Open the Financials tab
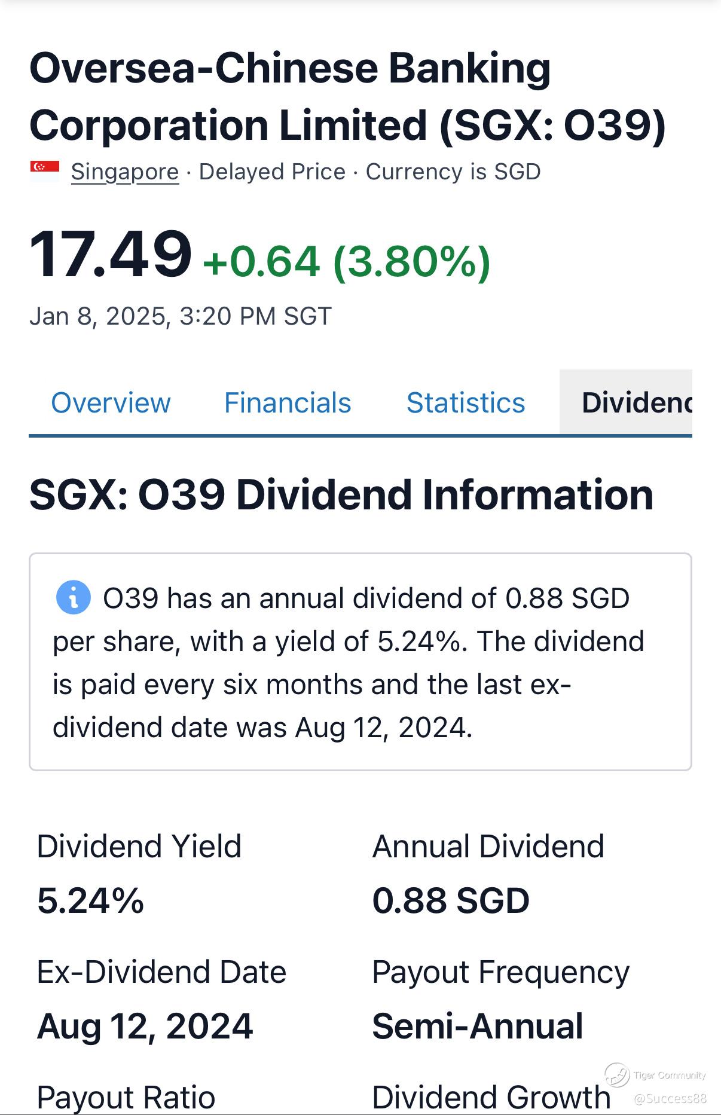Image resolution: width=721 pixels, height=1115 pixels. pos(288,402)
